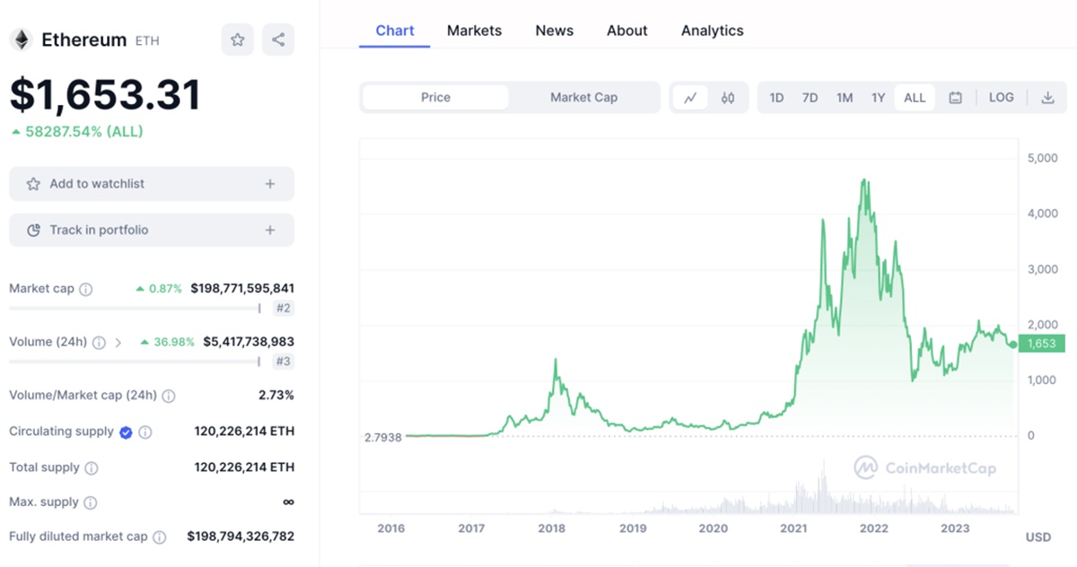The image size is (1077, 567).
Task: Select the line chart view icon
Action: tap(690, 98)
